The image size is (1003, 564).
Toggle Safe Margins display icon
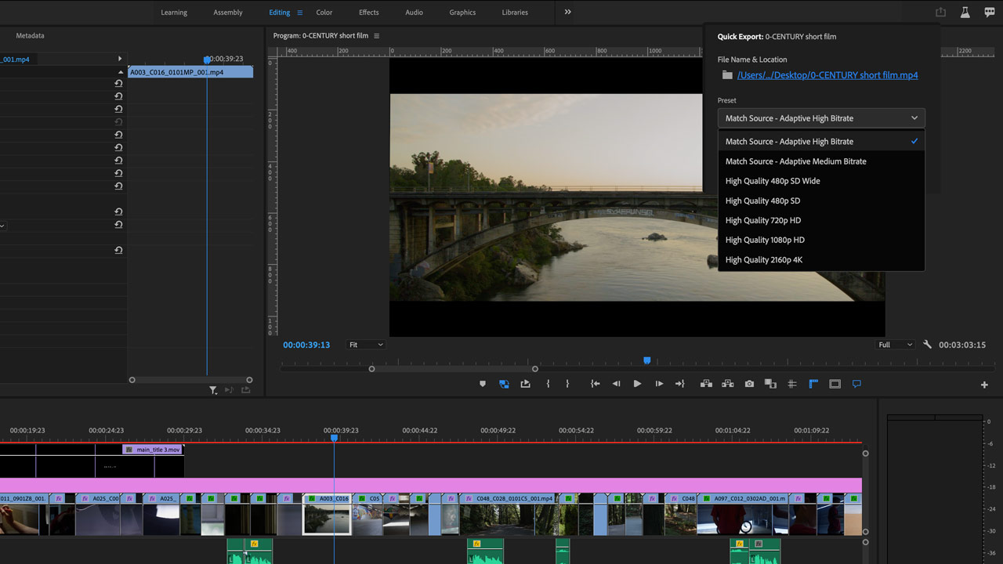tap(835, 384)
